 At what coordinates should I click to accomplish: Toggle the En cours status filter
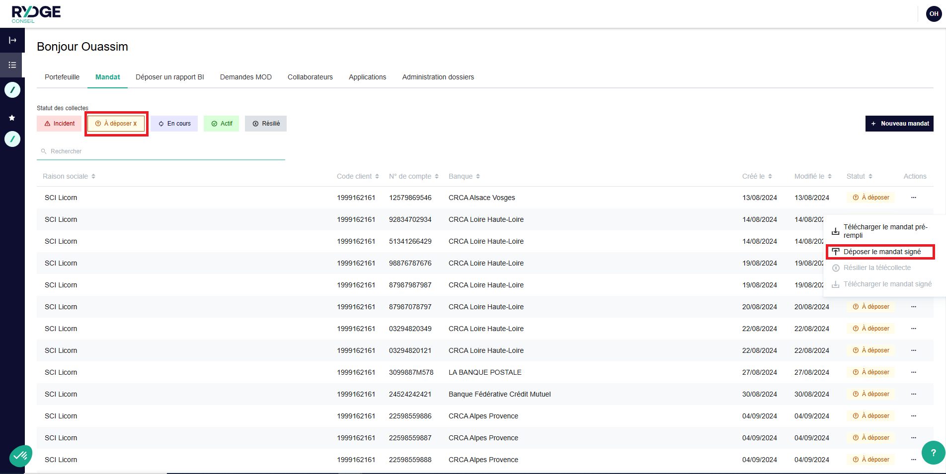click(x=174, y=124)
